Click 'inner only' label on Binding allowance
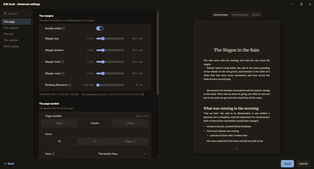The width and height of the screenshot is (314, 169). (89, 85)
